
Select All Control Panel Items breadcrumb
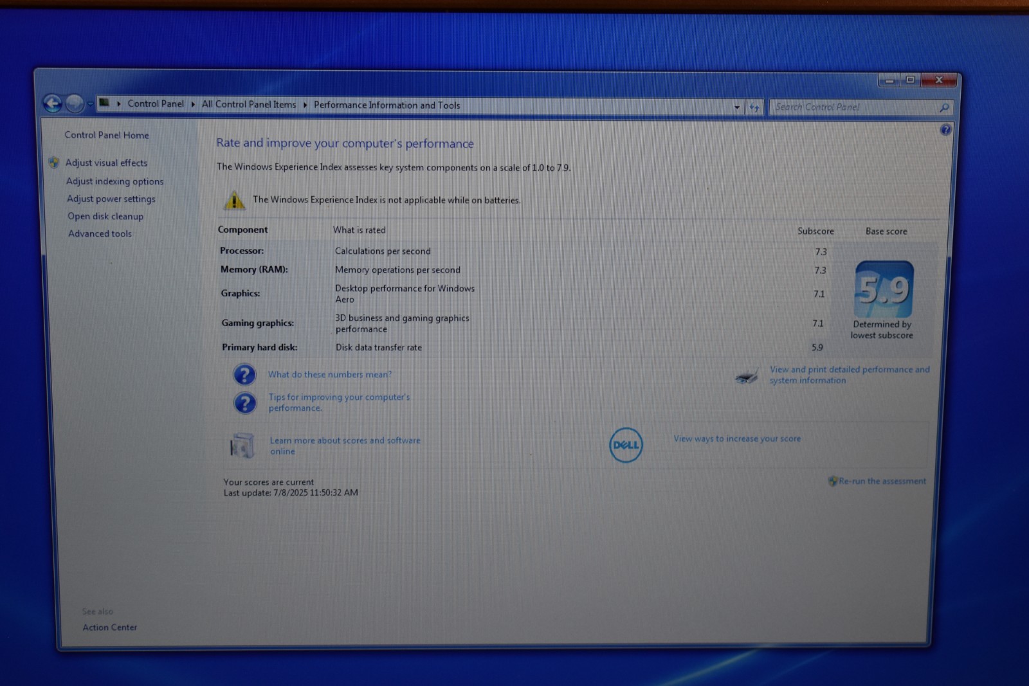(249, 104)
